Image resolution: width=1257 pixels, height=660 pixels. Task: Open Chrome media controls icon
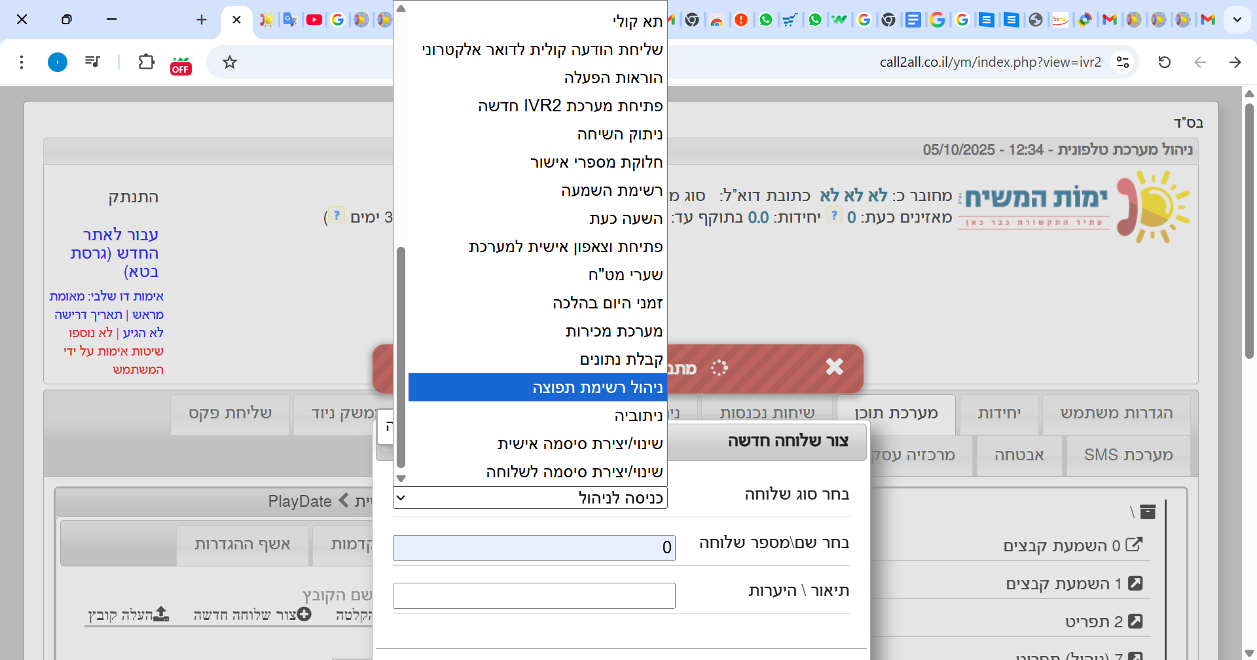point(92,62)
